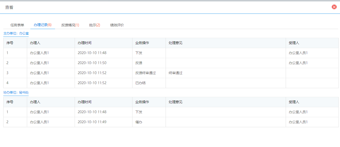The image size is (340, 147).
Task: Click the 终审通过 opinion cell
Action: tap(226, 73)
